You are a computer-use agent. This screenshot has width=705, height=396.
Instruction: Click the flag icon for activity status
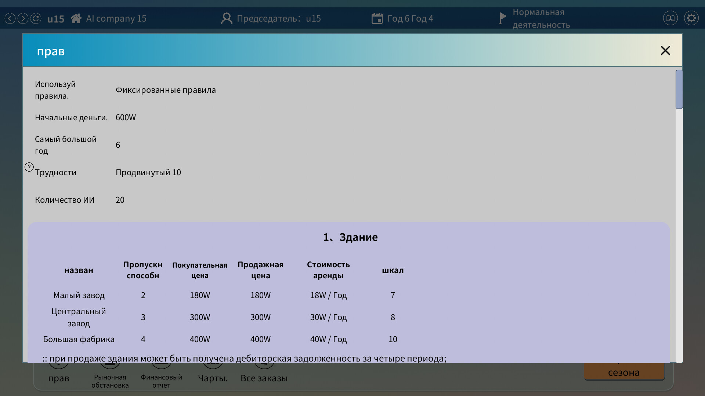pos(503,18)
